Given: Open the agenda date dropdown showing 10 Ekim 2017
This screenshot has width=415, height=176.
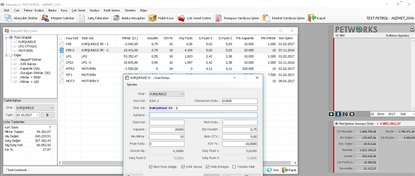Looking at the screenshot, I should (413, 114).
